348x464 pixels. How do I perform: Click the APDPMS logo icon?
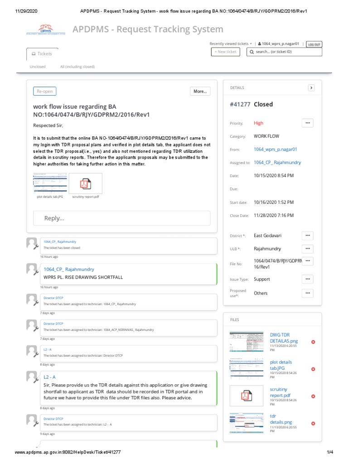tap(46, 29)
